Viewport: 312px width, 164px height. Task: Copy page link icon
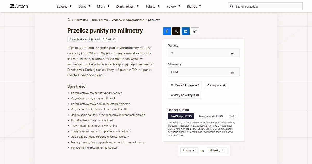195,31
